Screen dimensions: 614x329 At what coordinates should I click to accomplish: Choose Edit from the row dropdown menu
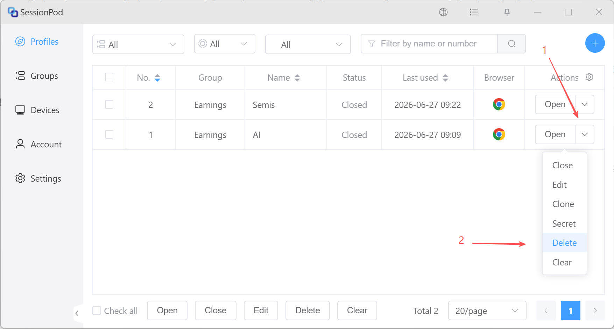[x=564, y=185]
